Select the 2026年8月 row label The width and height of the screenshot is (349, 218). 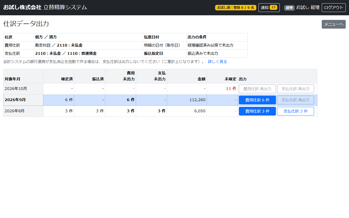(23, 111)
